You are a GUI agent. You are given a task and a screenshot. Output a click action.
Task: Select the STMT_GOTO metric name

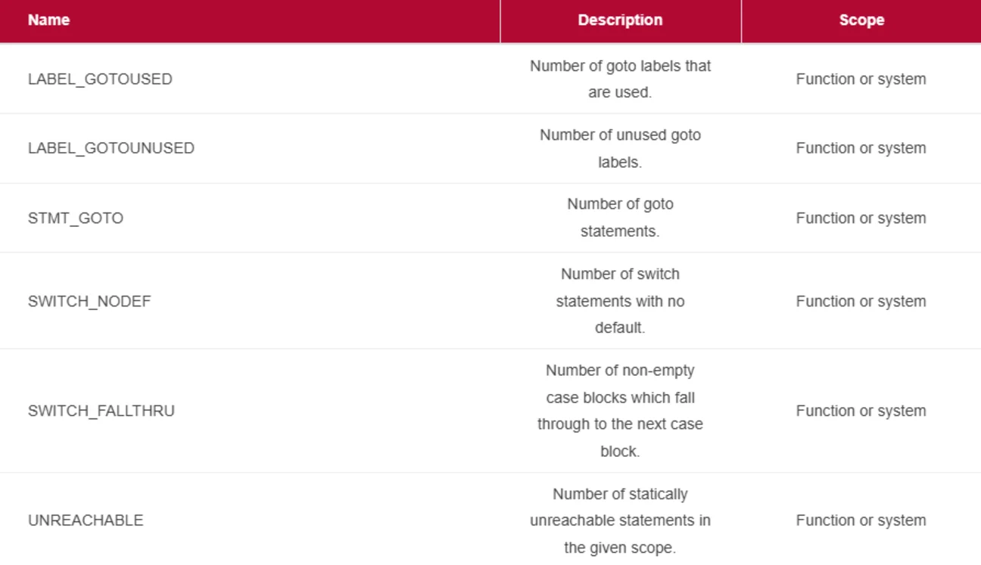point(76,218)
